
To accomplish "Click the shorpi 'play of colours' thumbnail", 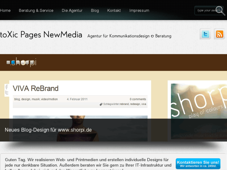I will [199, 111].
